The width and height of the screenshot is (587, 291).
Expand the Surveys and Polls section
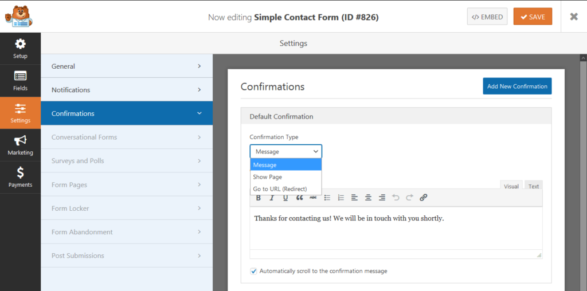127,161
